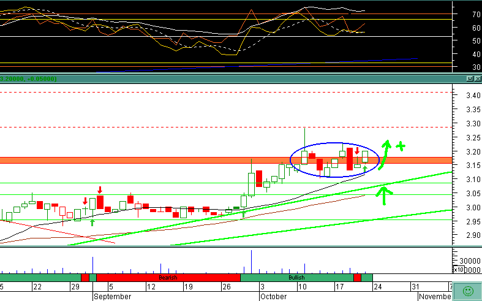
Task: Click the green smiley face expert advisor icon
Action: click(468, 291)
